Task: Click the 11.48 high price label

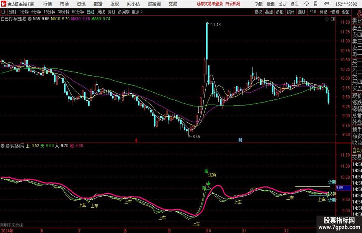Action: [x=216, y=25]
